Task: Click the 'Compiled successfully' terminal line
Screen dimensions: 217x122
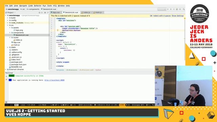Action: pos(29,76)
